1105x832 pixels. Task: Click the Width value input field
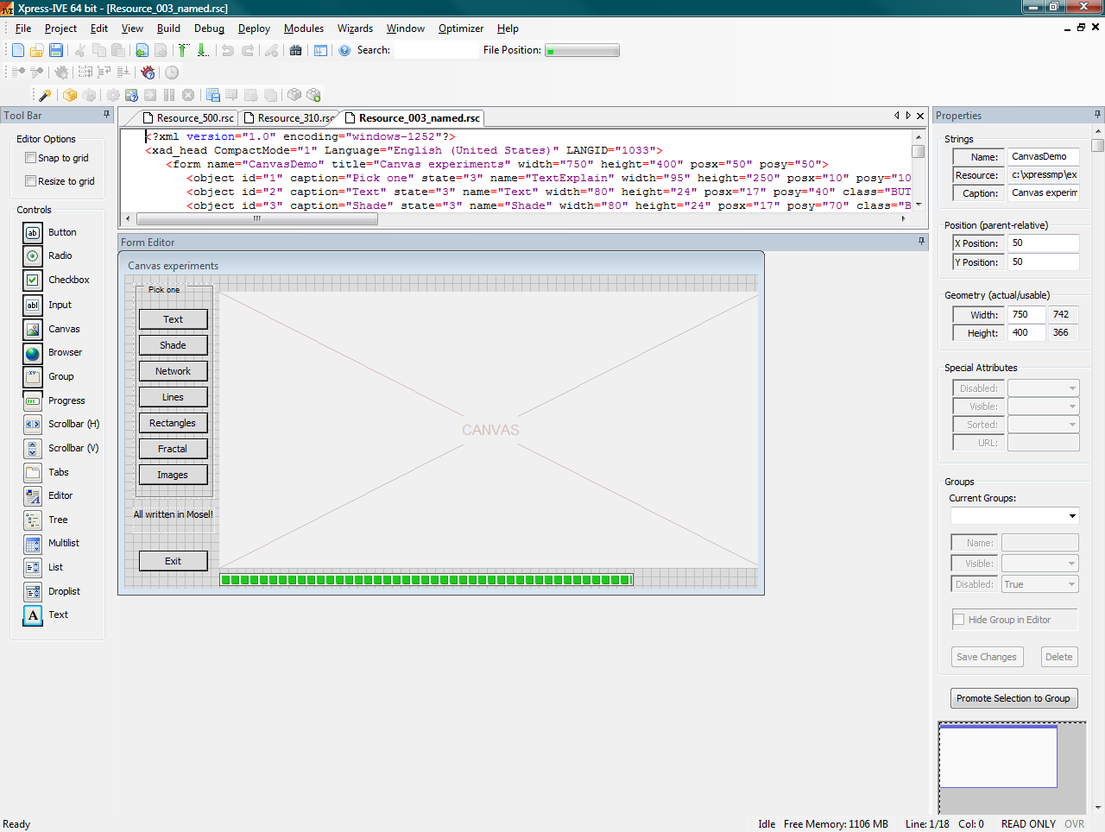[1026, 315]
